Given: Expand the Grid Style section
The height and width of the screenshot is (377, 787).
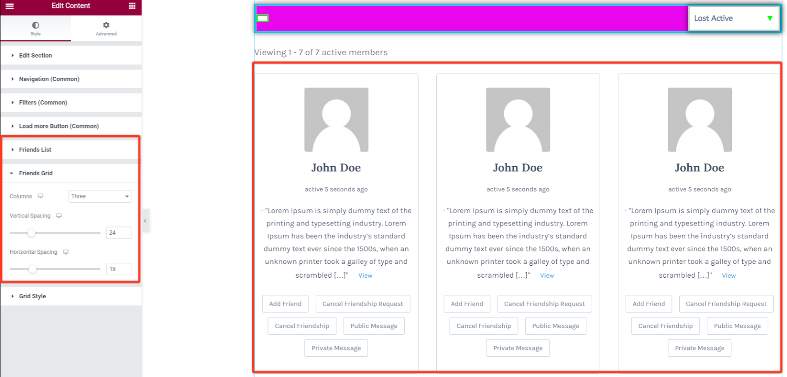Looking at the screenshot, I should click(x=71, y=296).
